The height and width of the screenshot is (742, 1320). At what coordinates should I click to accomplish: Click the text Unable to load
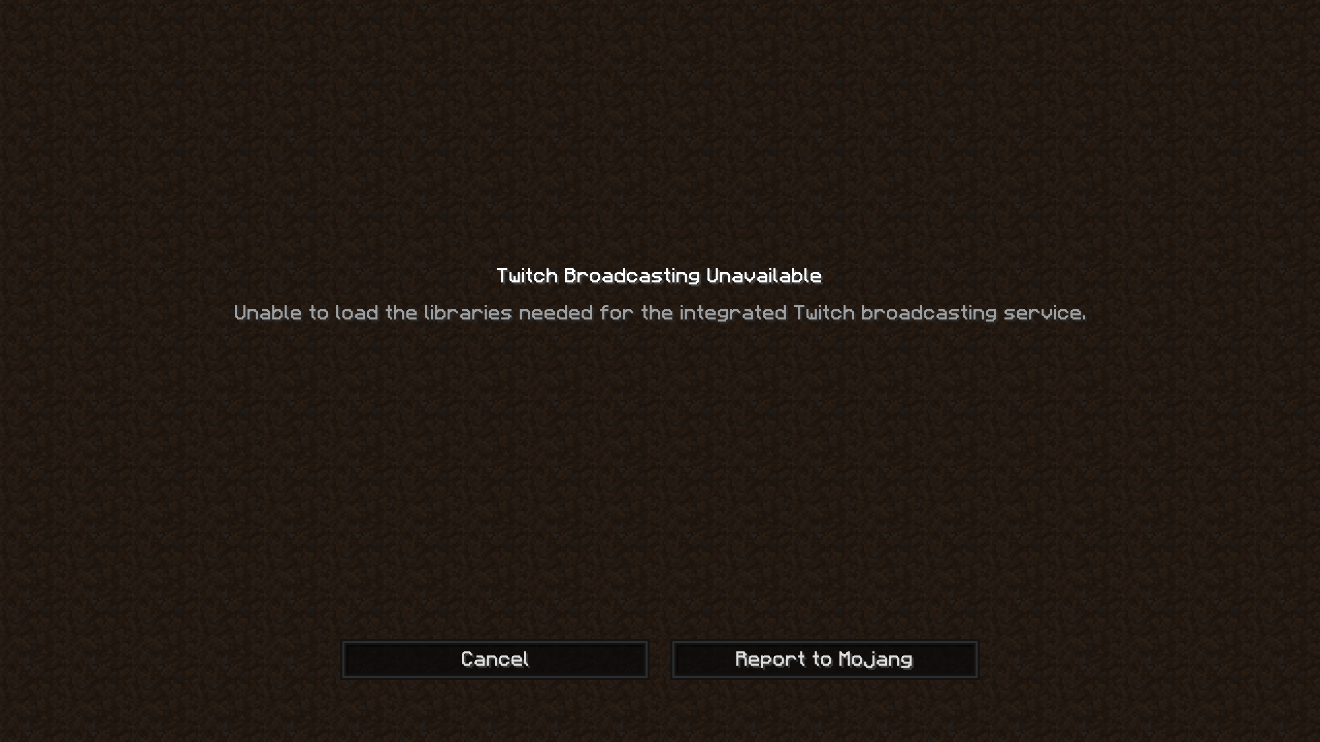(x=307, y=313)
